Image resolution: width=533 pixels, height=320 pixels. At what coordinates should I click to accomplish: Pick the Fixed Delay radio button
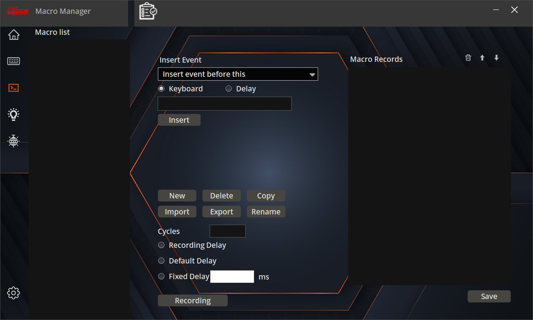(x=161, y=276)
